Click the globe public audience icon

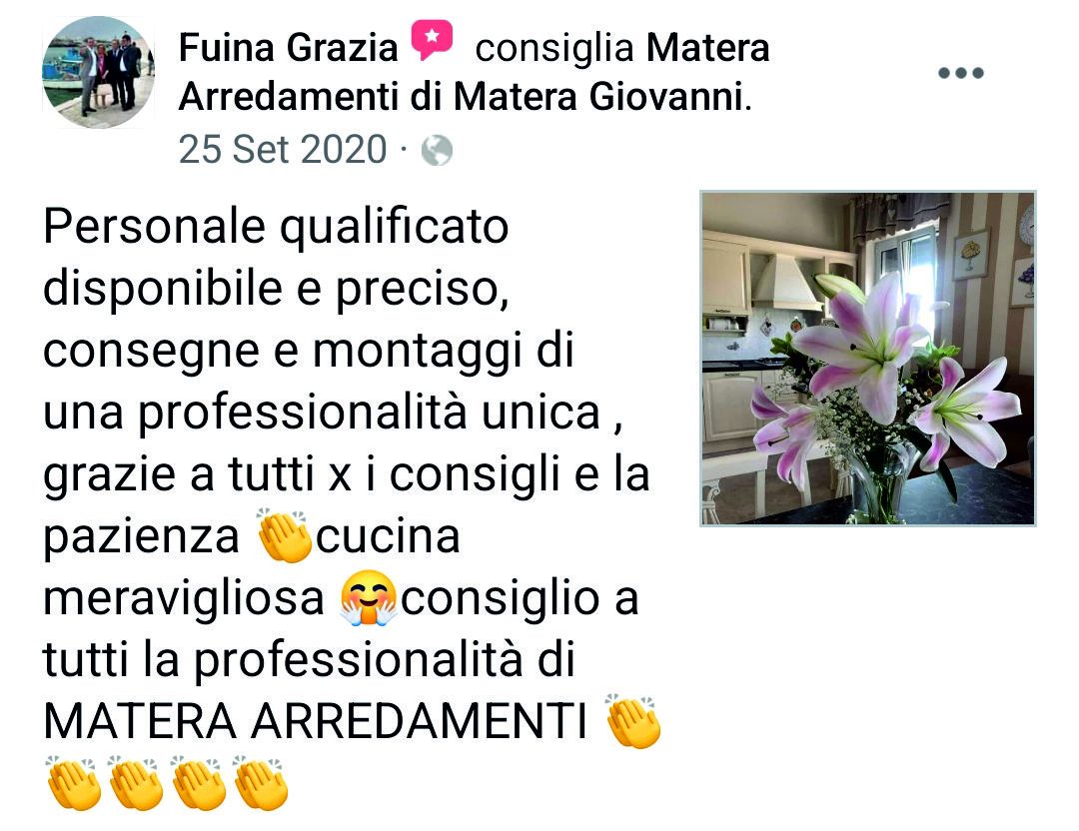[437, 151]
